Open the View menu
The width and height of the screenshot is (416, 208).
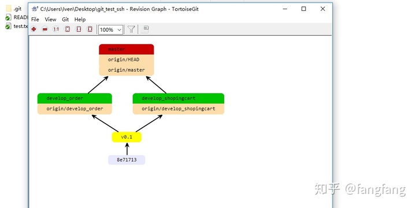point(50,20)
